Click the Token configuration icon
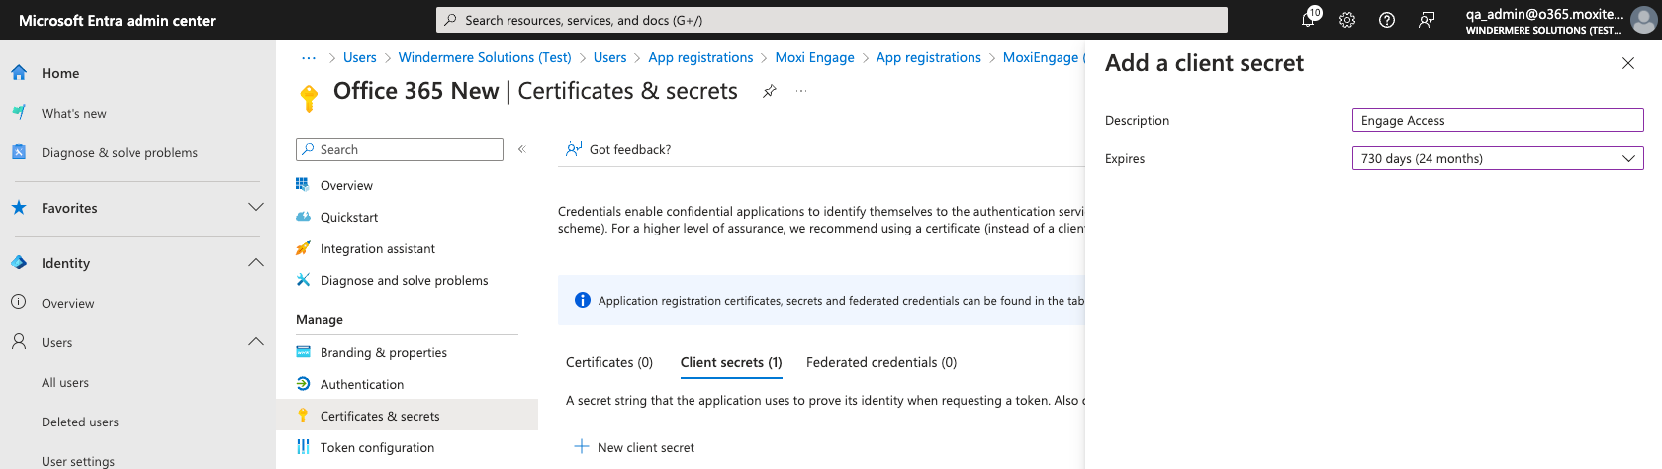 click(x=303, y=447)
